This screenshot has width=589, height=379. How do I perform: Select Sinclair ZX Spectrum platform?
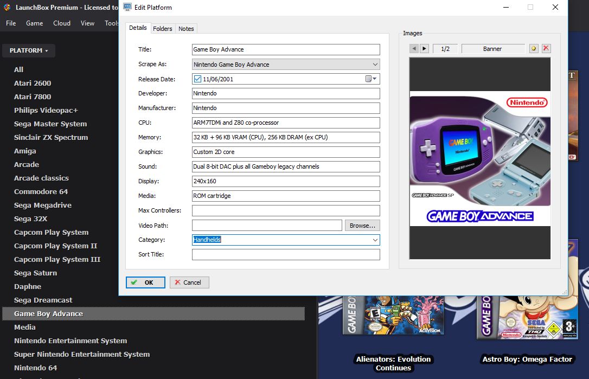[51, 137]
